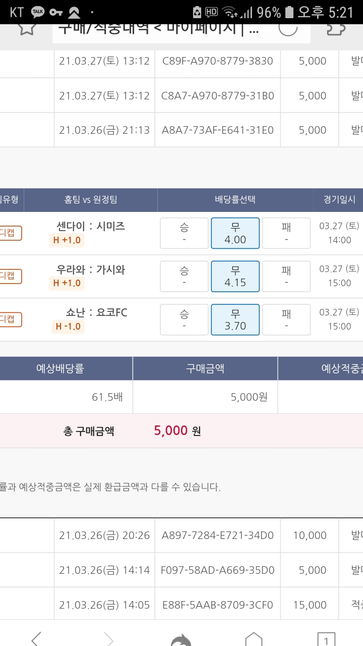363x646 pixels.
Task: Click the 배당률선택 column header
Action: (x=235, y=199)
